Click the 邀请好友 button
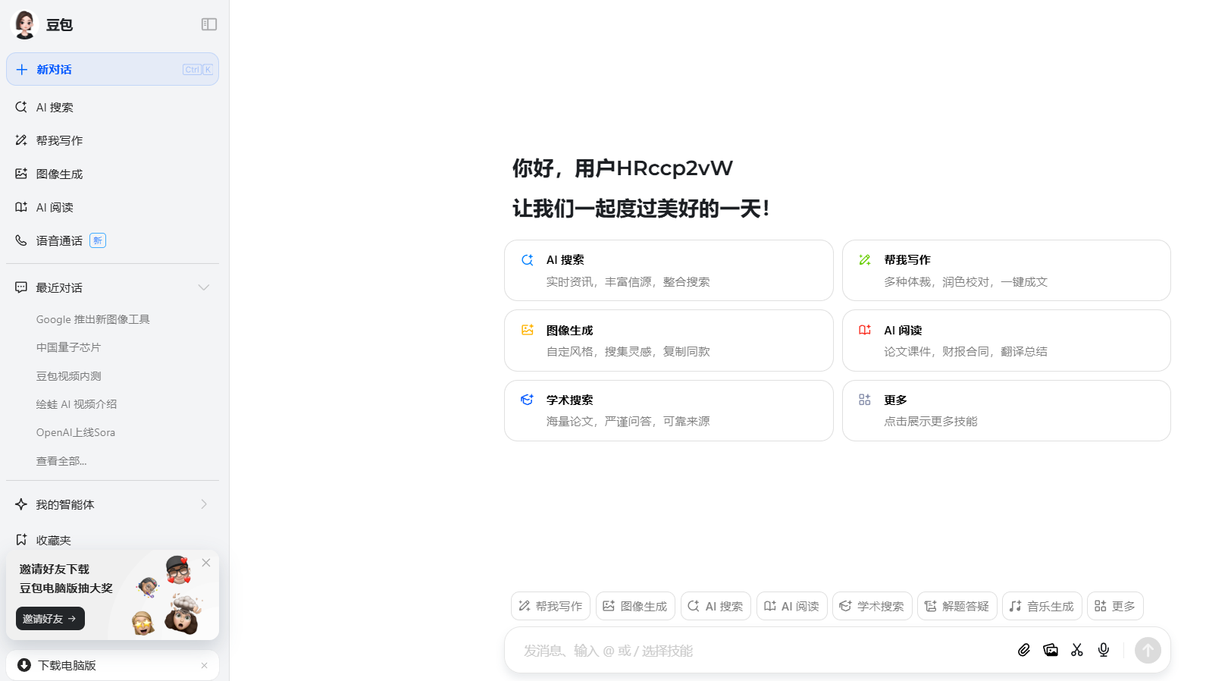1206x681 pixels. [50, 619]
